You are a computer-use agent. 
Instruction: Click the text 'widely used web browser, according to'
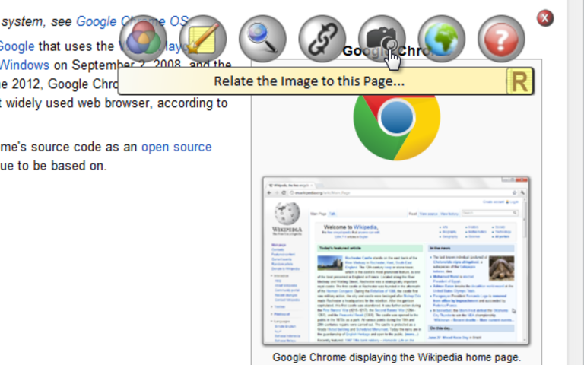point(117,103)
